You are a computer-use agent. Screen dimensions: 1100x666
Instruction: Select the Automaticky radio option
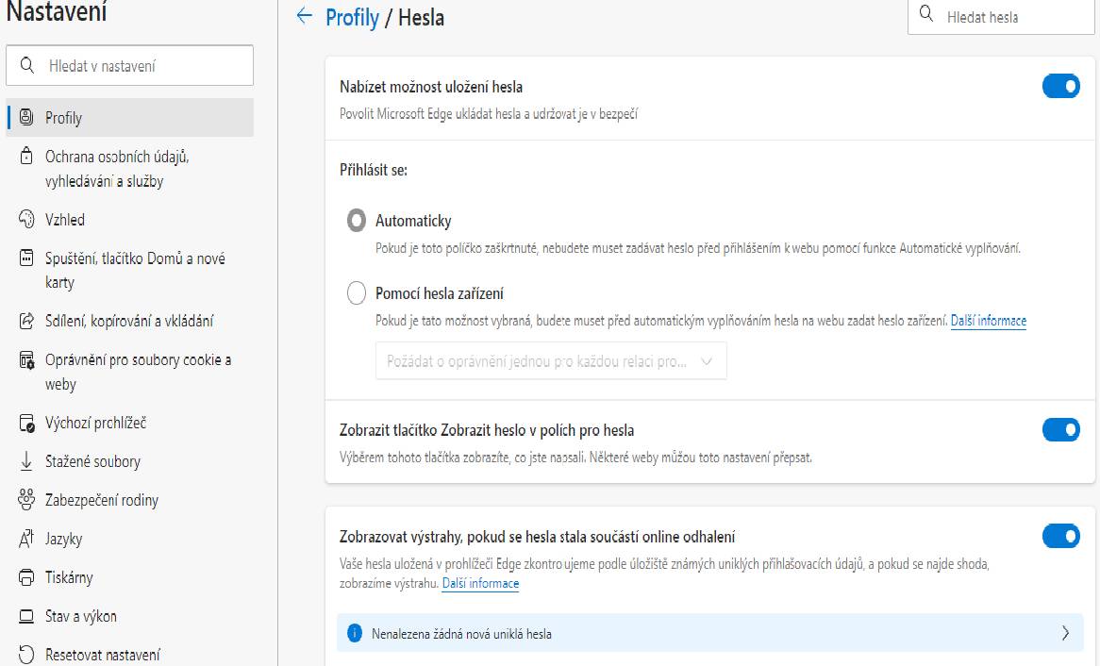(x=357, y=221)
